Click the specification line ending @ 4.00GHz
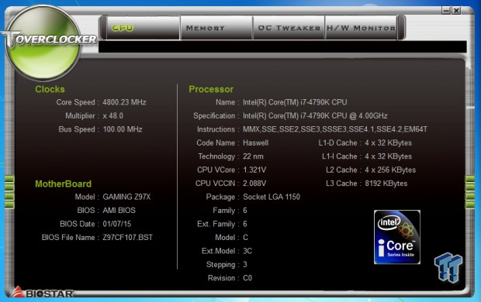Image resolution: width=481 pixels, height=302 pixels. click(x=315, y=116)
